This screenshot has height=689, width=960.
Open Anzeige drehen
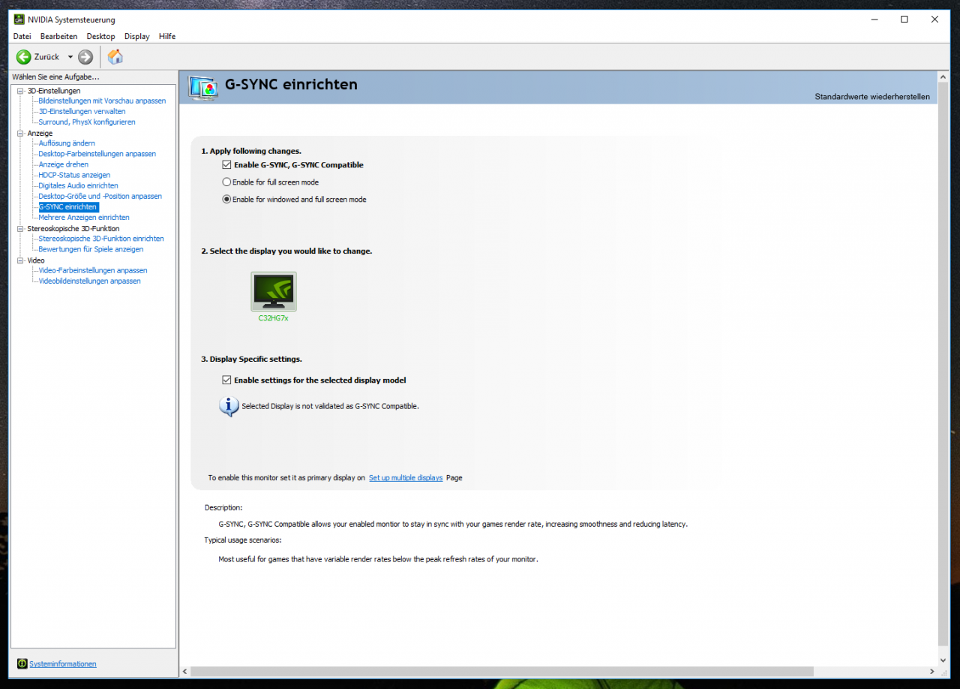point(64,164)
